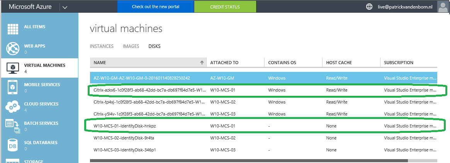
Task: Expand the Microsoft Azure dropdown chevron
Action: click(x=65, y=7)
